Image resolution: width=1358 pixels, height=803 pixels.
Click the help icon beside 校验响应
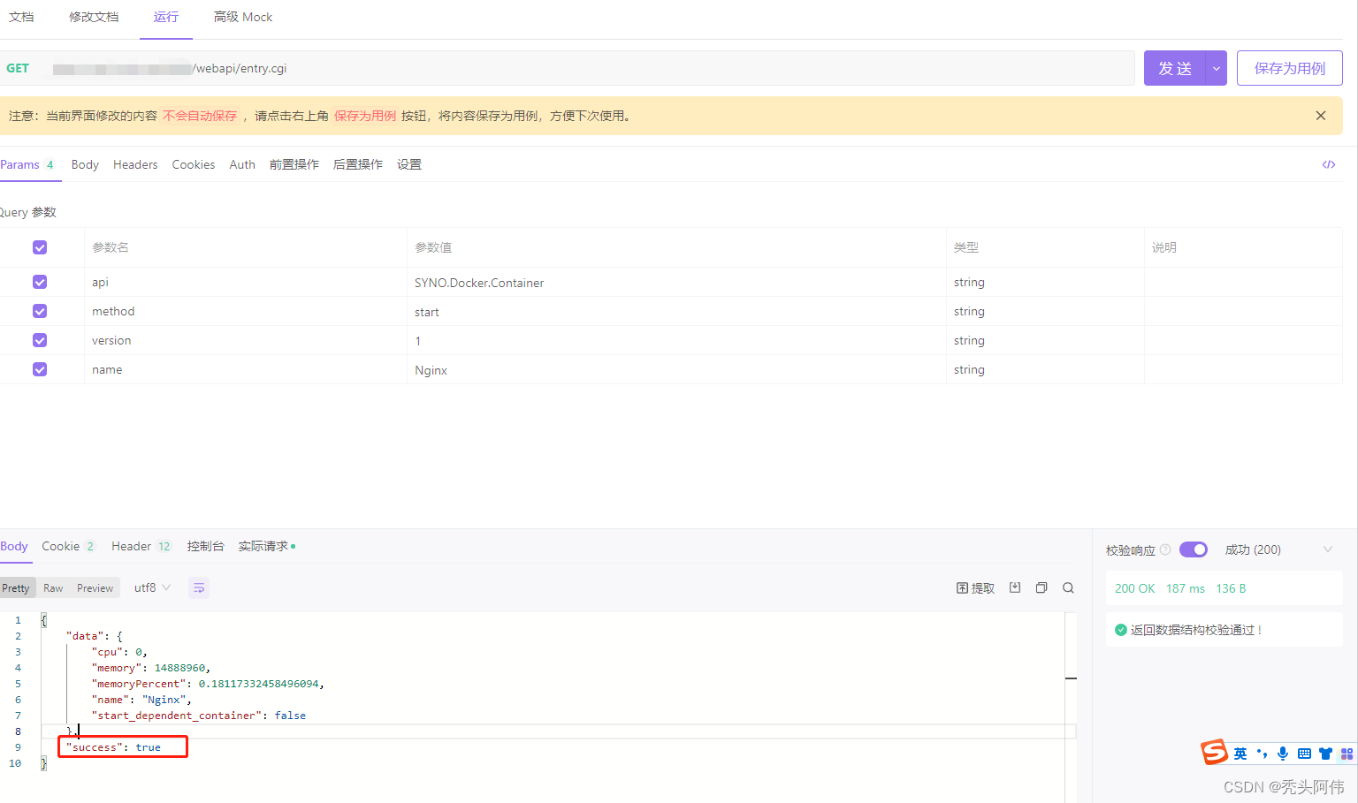1165,549
